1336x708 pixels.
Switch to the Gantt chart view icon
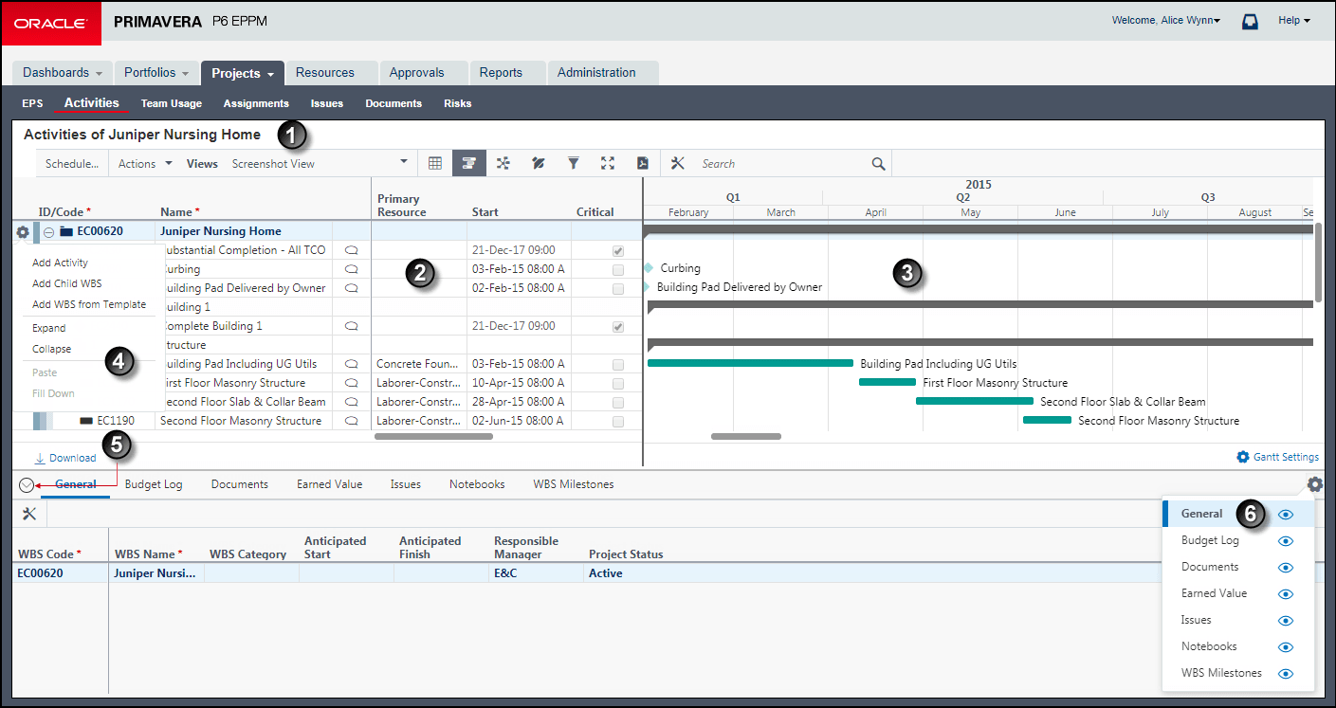tap(469, 163)
